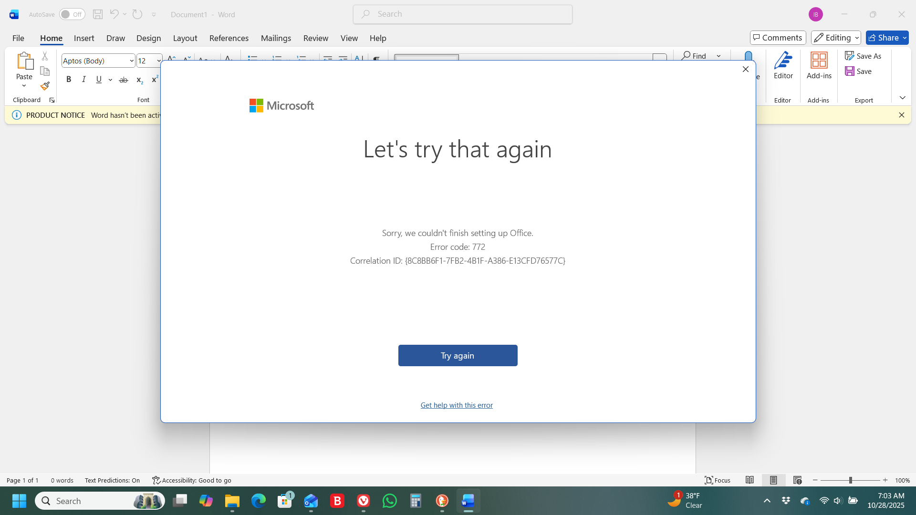Viewport: 916px width, 515px height.
Task: Open File Explorer from taskbar
Action: 232,501
